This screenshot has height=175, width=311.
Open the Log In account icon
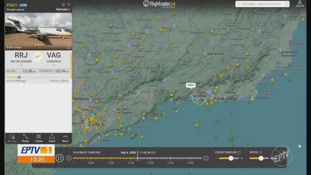(300, 4)
